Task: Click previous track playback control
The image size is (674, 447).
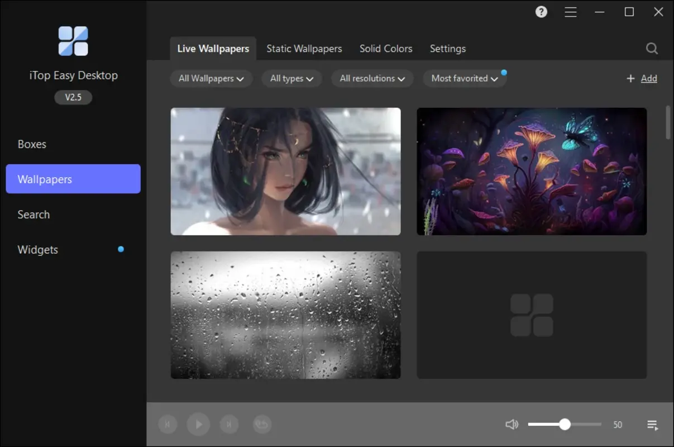Action: tap(168, 424)
